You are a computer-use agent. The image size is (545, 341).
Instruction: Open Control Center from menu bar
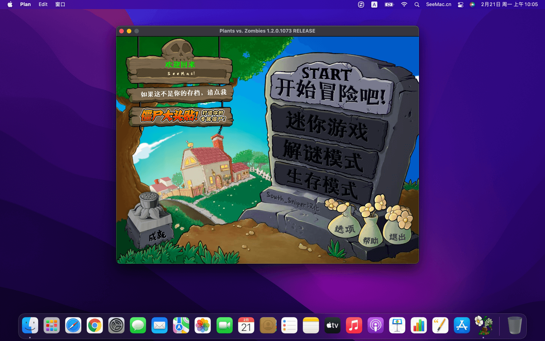[461, 5]
